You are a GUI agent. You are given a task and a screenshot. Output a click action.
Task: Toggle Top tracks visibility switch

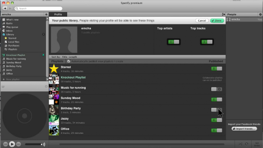(207, 42)
